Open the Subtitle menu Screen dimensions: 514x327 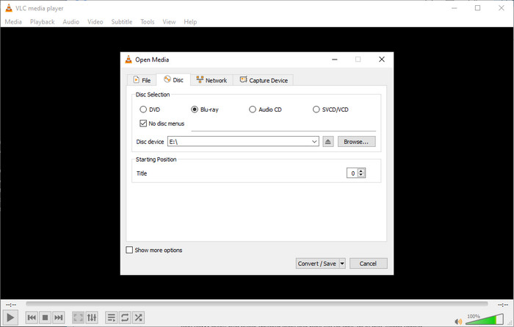click(122, 21)
